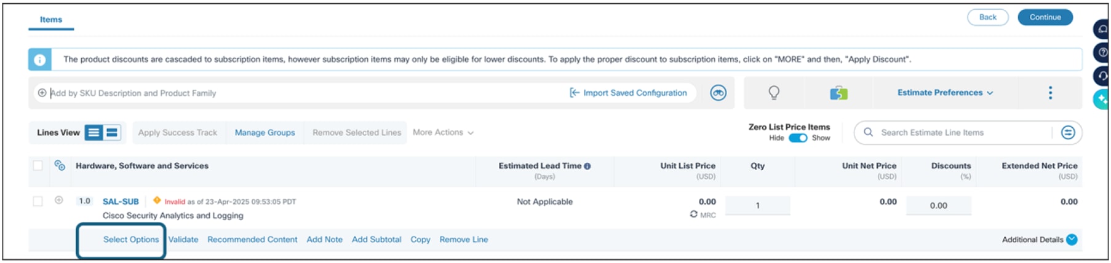Select the SAL-SUB line checkbox
Screen dimensions: 1111x263
point(38,202)
